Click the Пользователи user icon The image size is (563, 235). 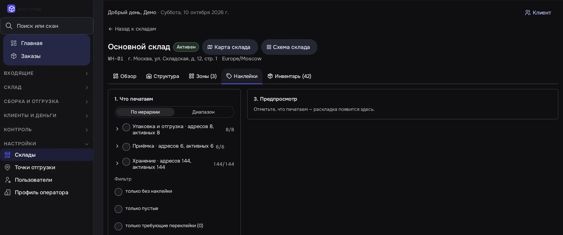click(7, 180)
